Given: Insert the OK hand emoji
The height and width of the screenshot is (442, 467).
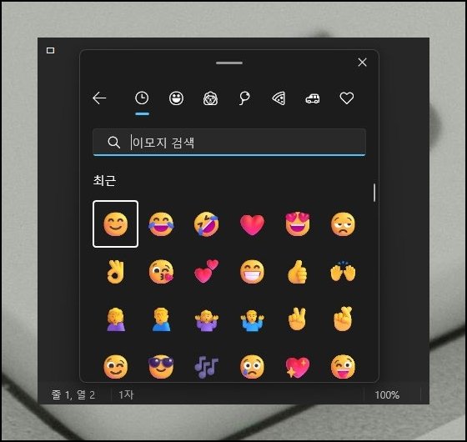Looking at the screenshot, I should [x=116, y=272].
